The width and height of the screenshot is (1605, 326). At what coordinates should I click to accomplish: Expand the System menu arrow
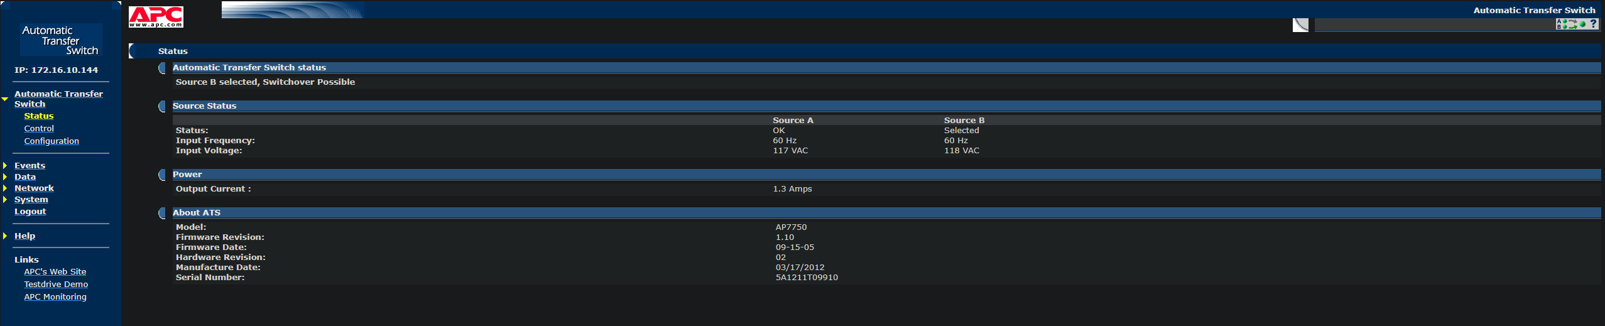pyautogui.click(x=5, y=200)
